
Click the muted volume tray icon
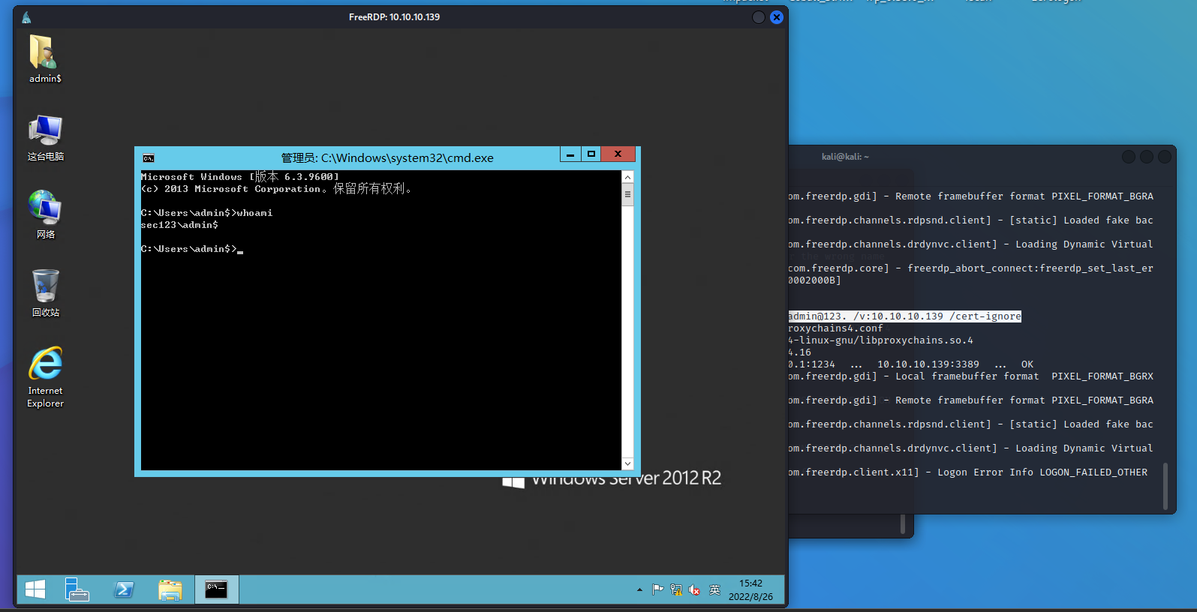pyautogui.click(x=694, y=590)
